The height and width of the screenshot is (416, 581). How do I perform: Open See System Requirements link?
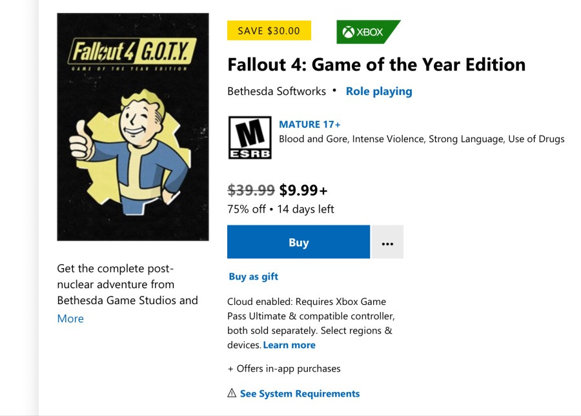[300, 393]
